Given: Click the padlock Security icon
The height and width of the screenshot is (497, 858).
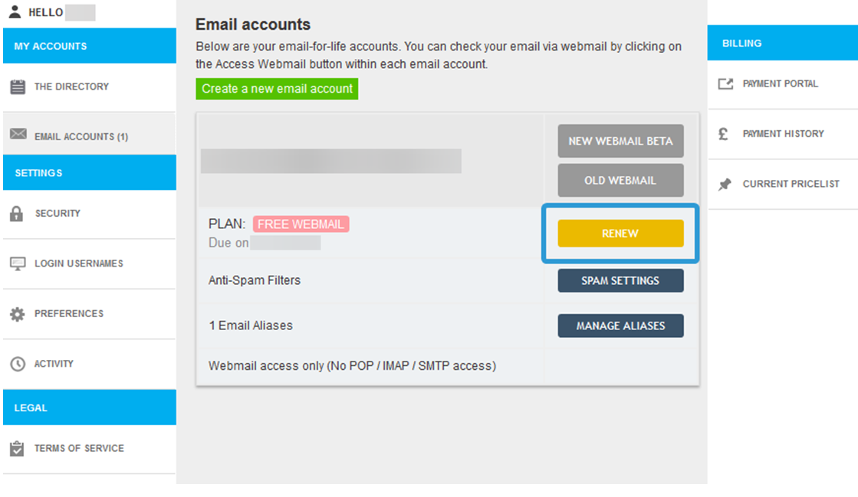Looking at the screenshot, I should coord(16,213).
